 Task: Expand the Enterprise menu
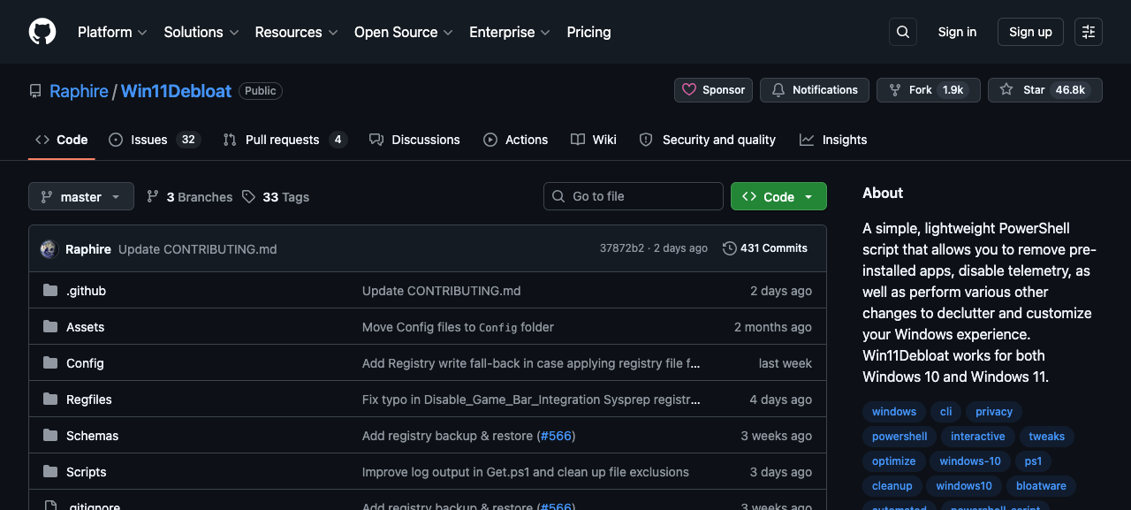509,32
